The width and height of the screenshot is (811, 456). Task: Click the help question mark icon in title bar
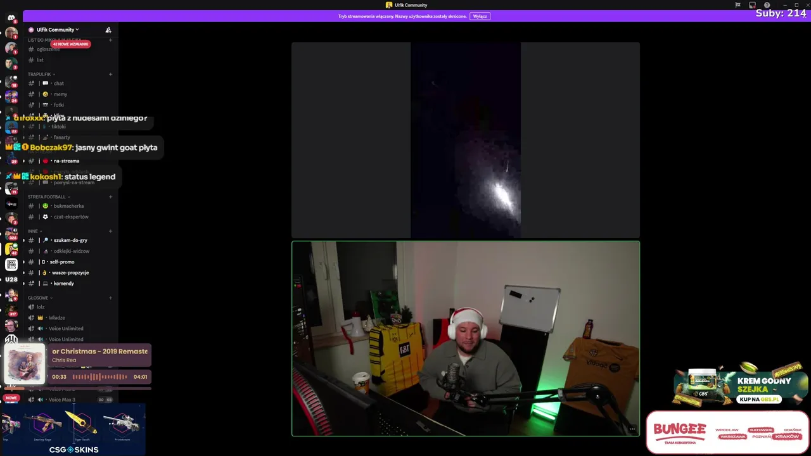[767, 5]
